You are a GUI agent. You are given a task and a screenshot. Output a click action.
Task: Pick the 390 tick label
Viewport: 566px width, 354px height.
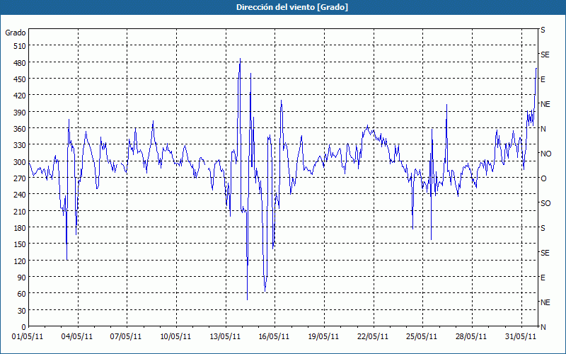(x=20, y=113)
